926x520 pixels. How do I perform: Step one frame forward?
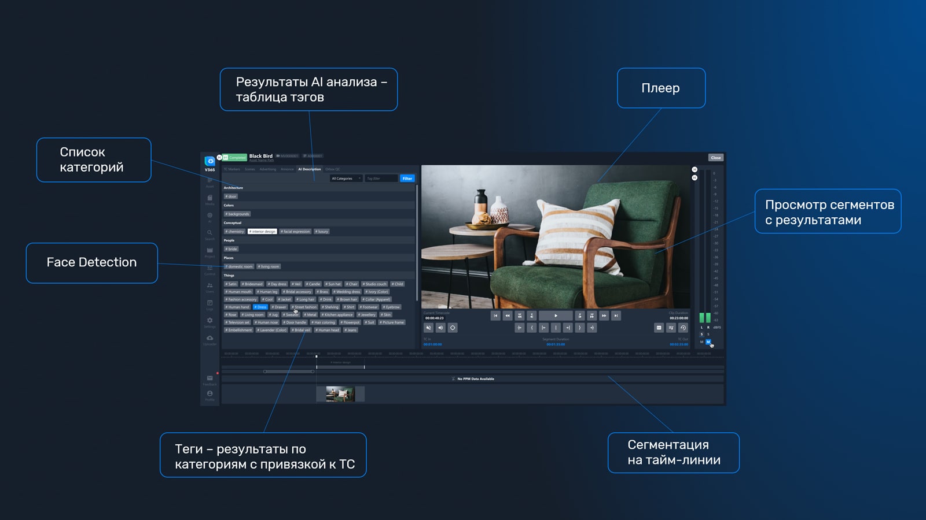point(580,315)
